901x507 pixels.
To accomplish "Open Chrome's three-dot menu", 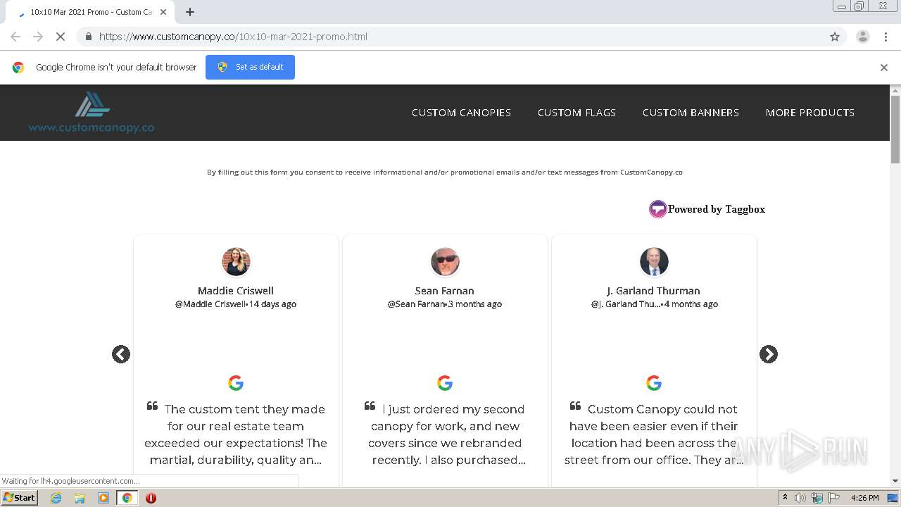I will 886,37.
